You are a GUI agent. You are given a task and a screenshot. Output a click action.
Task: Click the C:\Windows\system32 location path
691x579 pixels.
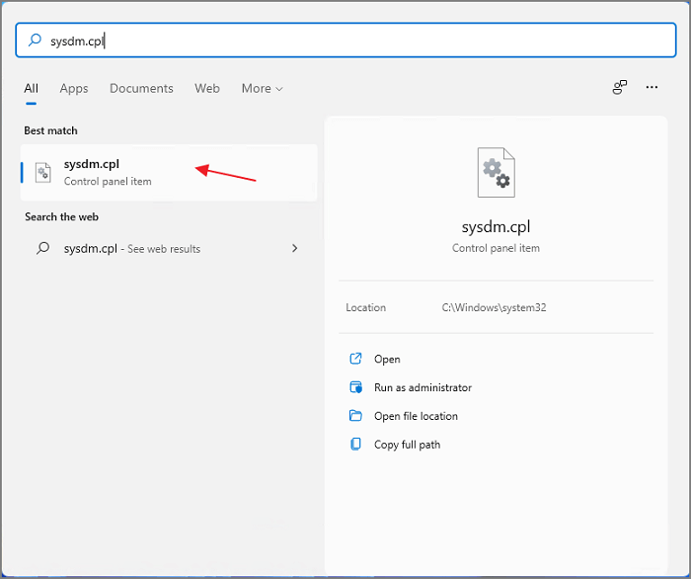coord(494,308)
